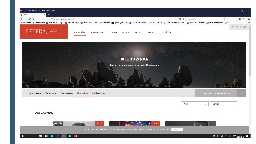Screen dimensions: 256x144
Task: Switch site language to LV
Action: pyautogui.click(x=233, y=27)
